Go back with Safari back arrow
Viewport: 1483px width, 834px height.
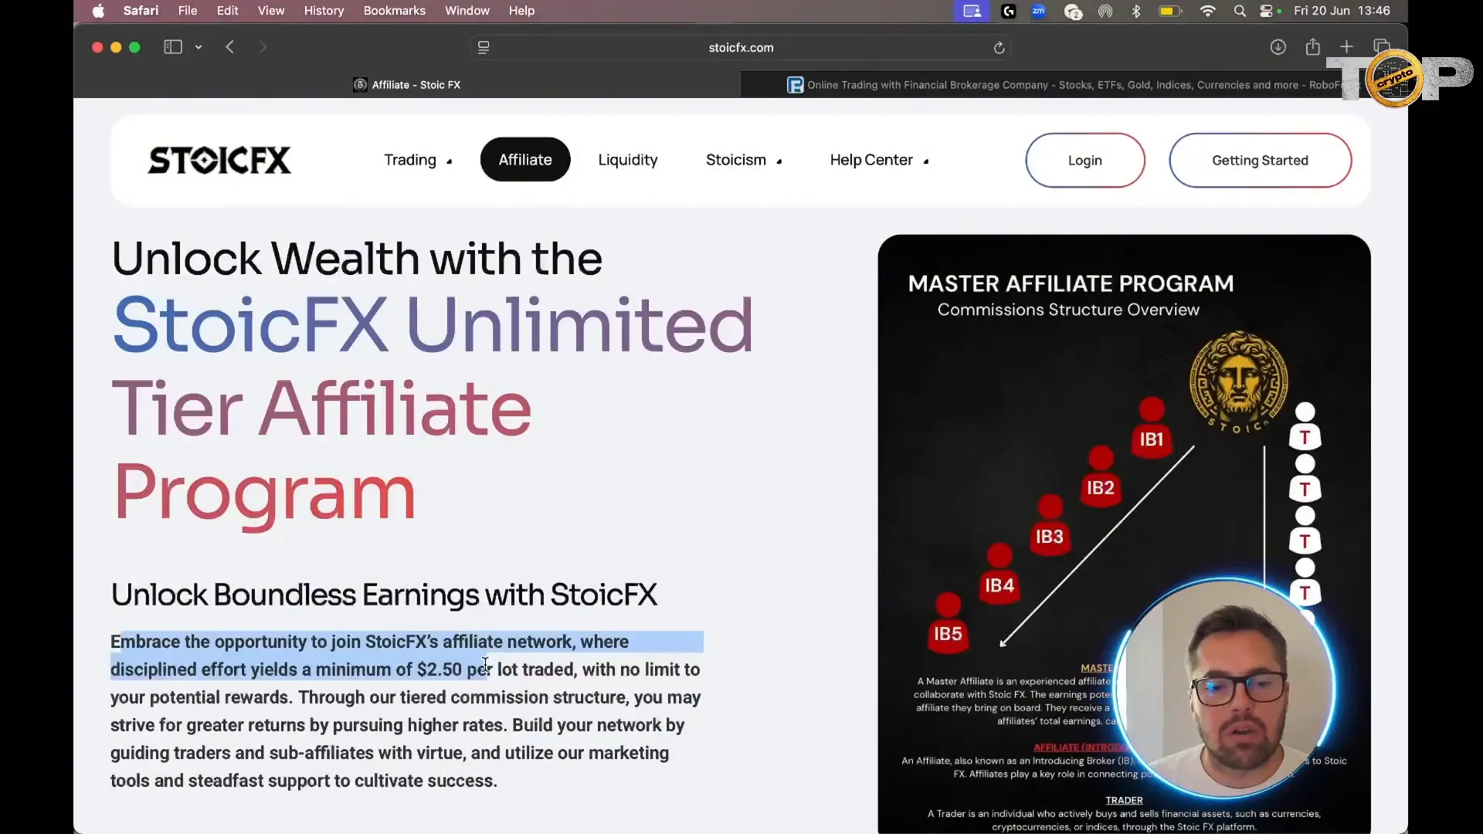pyautogui.click(x=229, y=47)
